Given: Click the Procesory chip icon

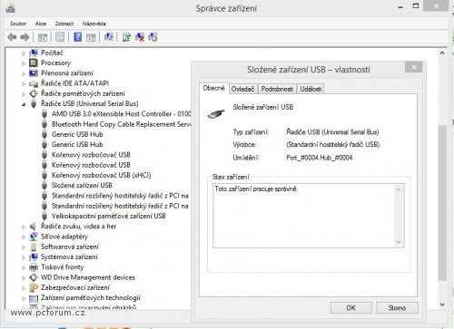Looking at the screenshot, I should click(34, 63).
